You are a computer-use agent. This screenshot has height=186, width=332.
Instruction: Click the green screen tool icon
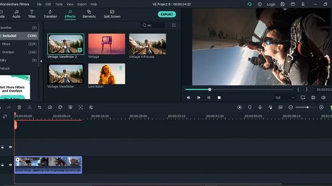pyautogui.click(x=71, y=107)
